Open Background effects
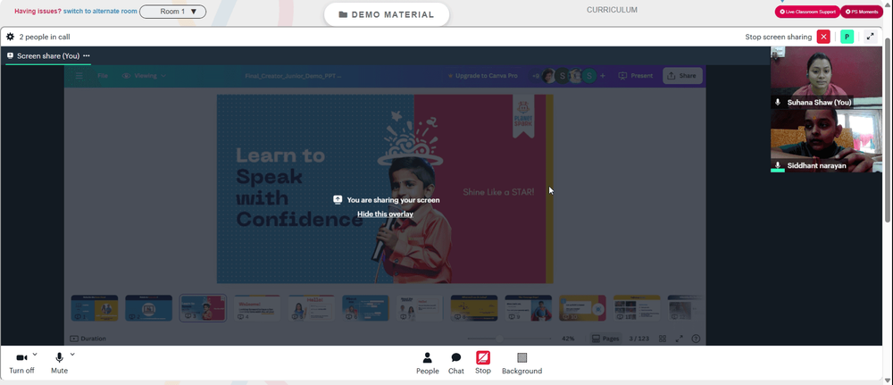This screenshot has width=893, height=385. point(522,364)
